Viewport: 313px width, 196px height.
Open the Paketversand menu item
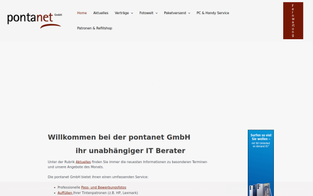[175, 13]
